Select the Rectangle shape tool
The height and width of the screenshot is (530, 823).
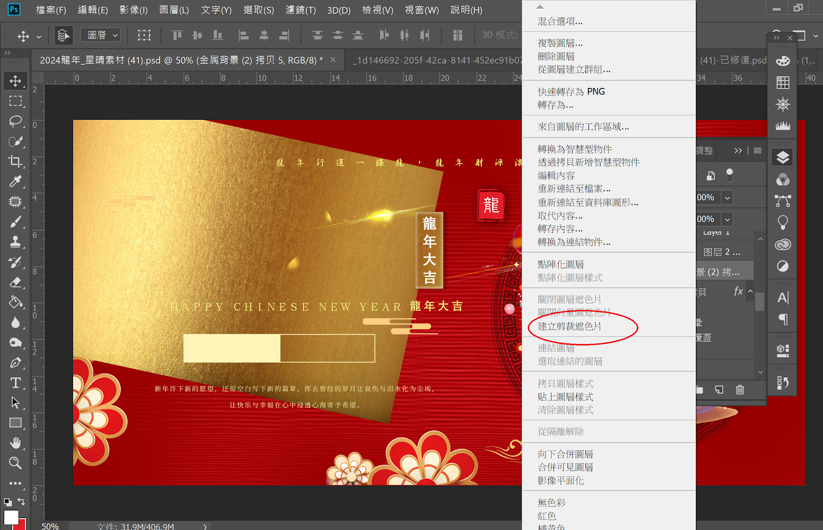point(15,423)
